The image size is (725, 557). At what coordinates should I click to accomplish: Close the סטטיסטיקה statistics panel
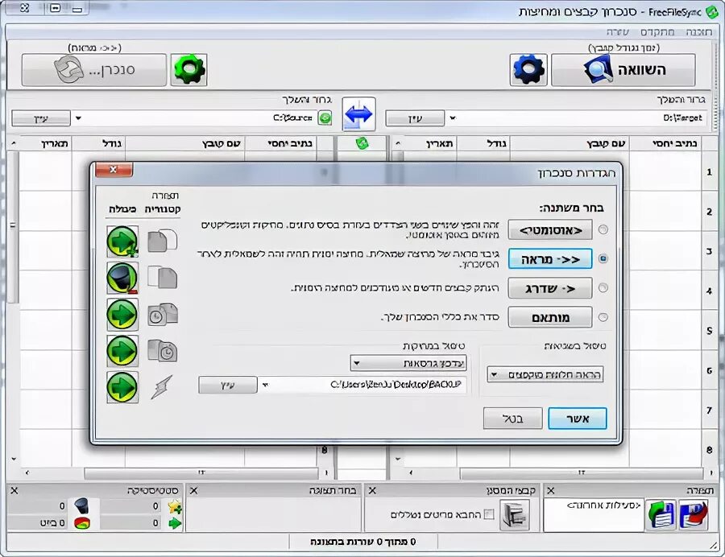pos(14,490)
